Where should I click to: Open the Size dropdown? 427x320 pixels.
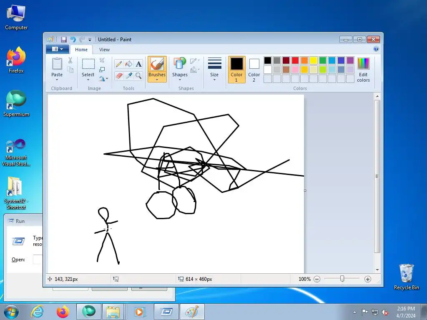214,69
